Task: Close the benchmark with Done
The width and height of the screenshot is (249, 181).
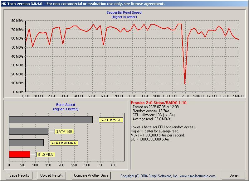Action: [x=233, y=175]
